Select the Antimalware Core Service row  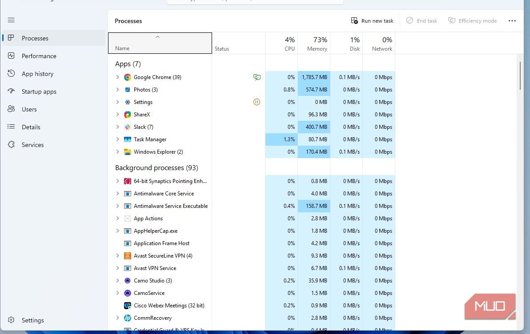(252, 194)
